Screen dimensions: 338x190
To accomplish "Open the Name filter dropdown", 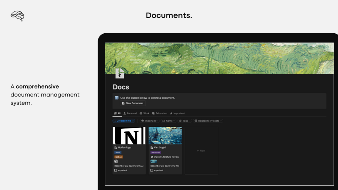I will (x=168, y=121).
